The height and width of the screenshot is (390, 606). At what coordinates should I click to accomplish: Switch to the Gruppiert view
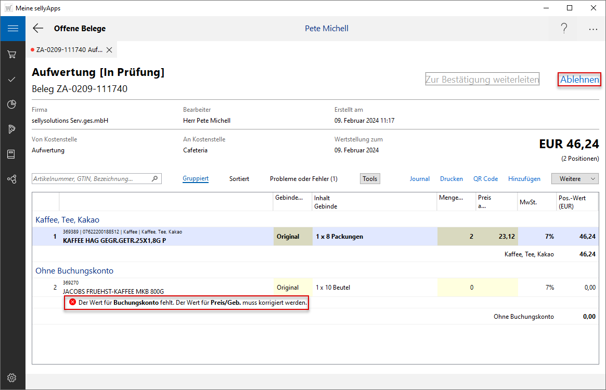pyautogui.click(x=196, y=179)
